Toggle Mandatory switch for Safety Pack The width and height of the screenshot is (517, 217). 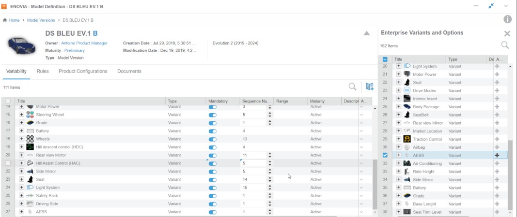(x=213, y=196)
